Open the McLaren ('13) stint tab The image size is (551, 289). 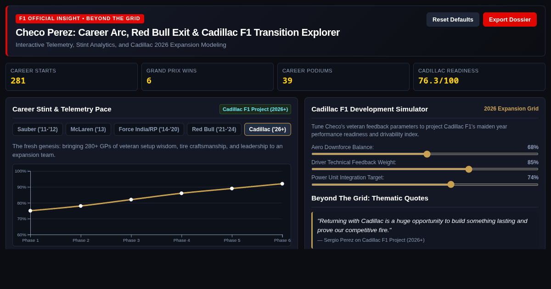[88, 129]
